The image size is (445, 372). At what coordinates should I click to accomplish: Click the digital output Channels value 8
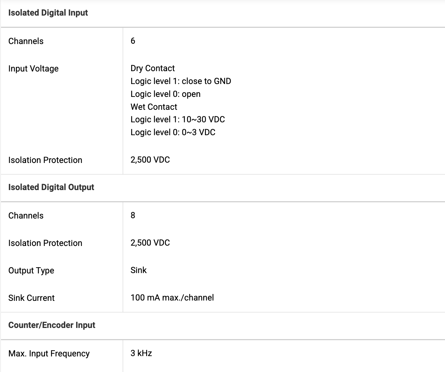tap(133, 215)
